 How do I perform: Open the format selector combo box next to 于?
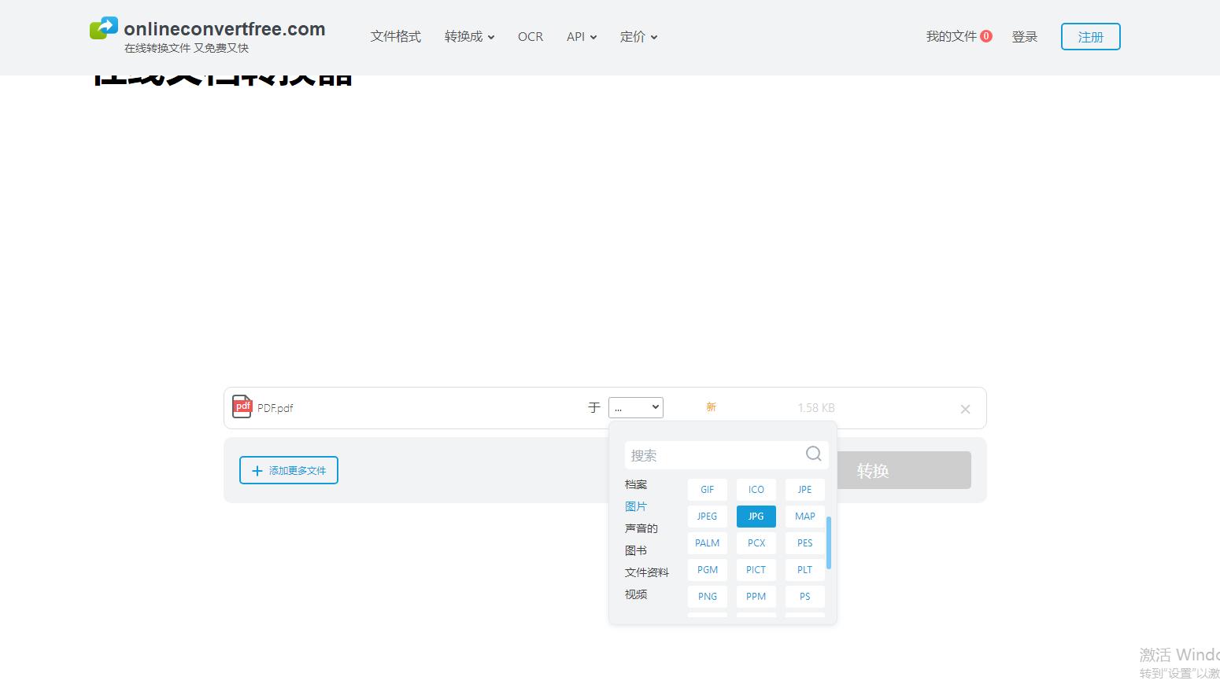(x=636, y=407)
